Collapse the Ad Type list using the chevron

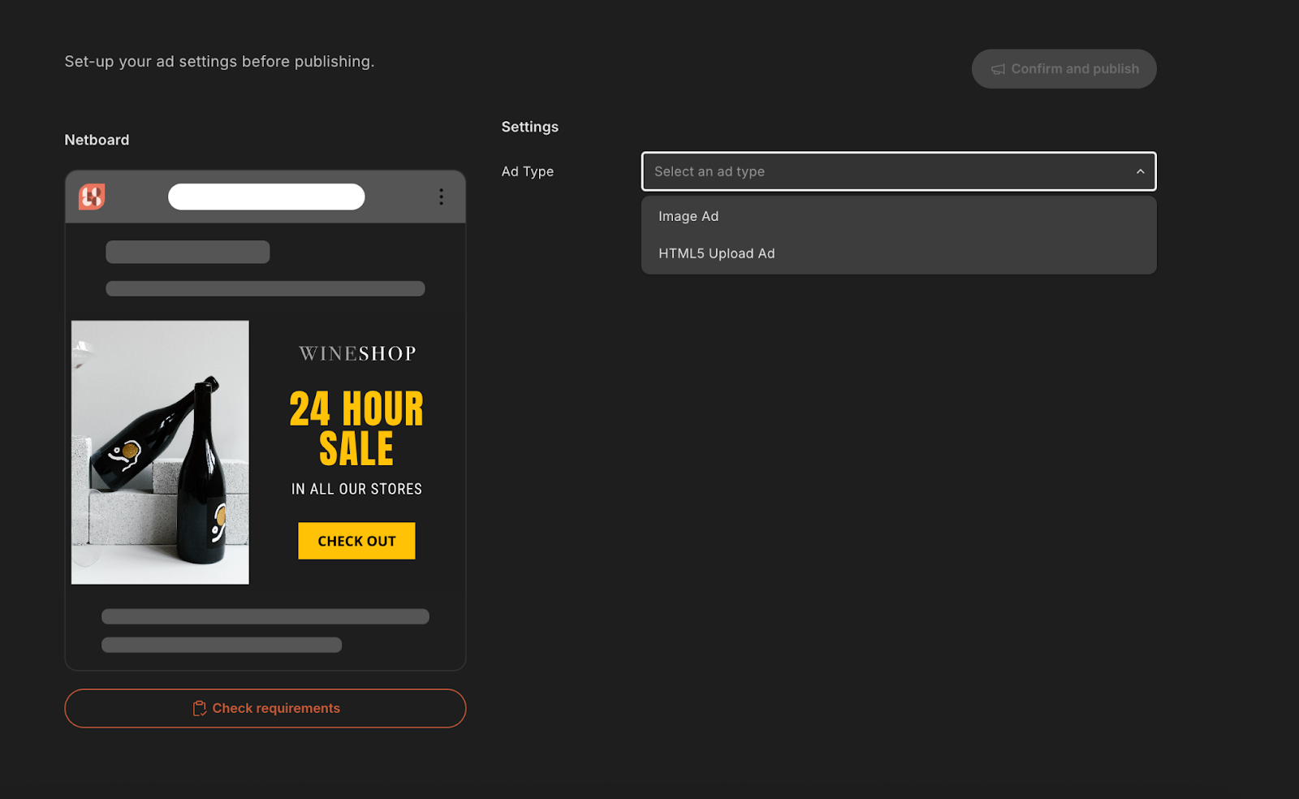click(x=1140, y=171)
